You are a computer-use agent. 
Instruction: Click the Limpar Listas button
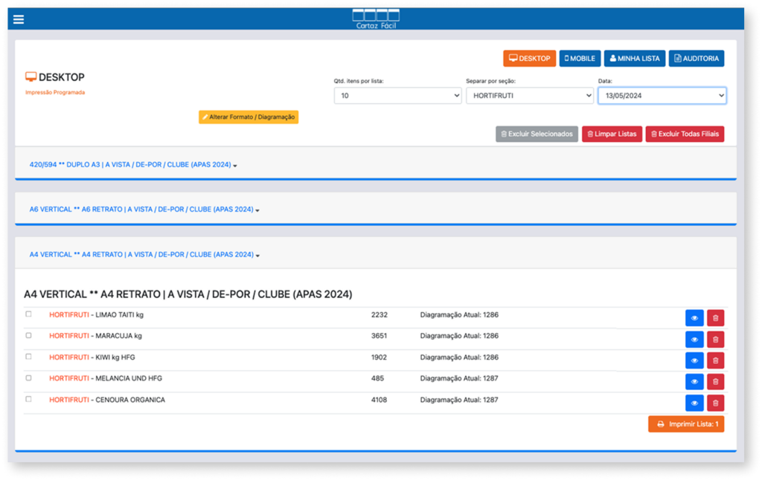pos(612,134)
